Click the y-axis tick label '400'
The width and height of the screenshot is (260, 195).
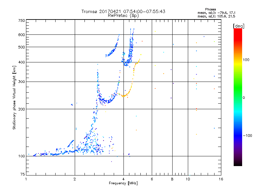[21, 62]
